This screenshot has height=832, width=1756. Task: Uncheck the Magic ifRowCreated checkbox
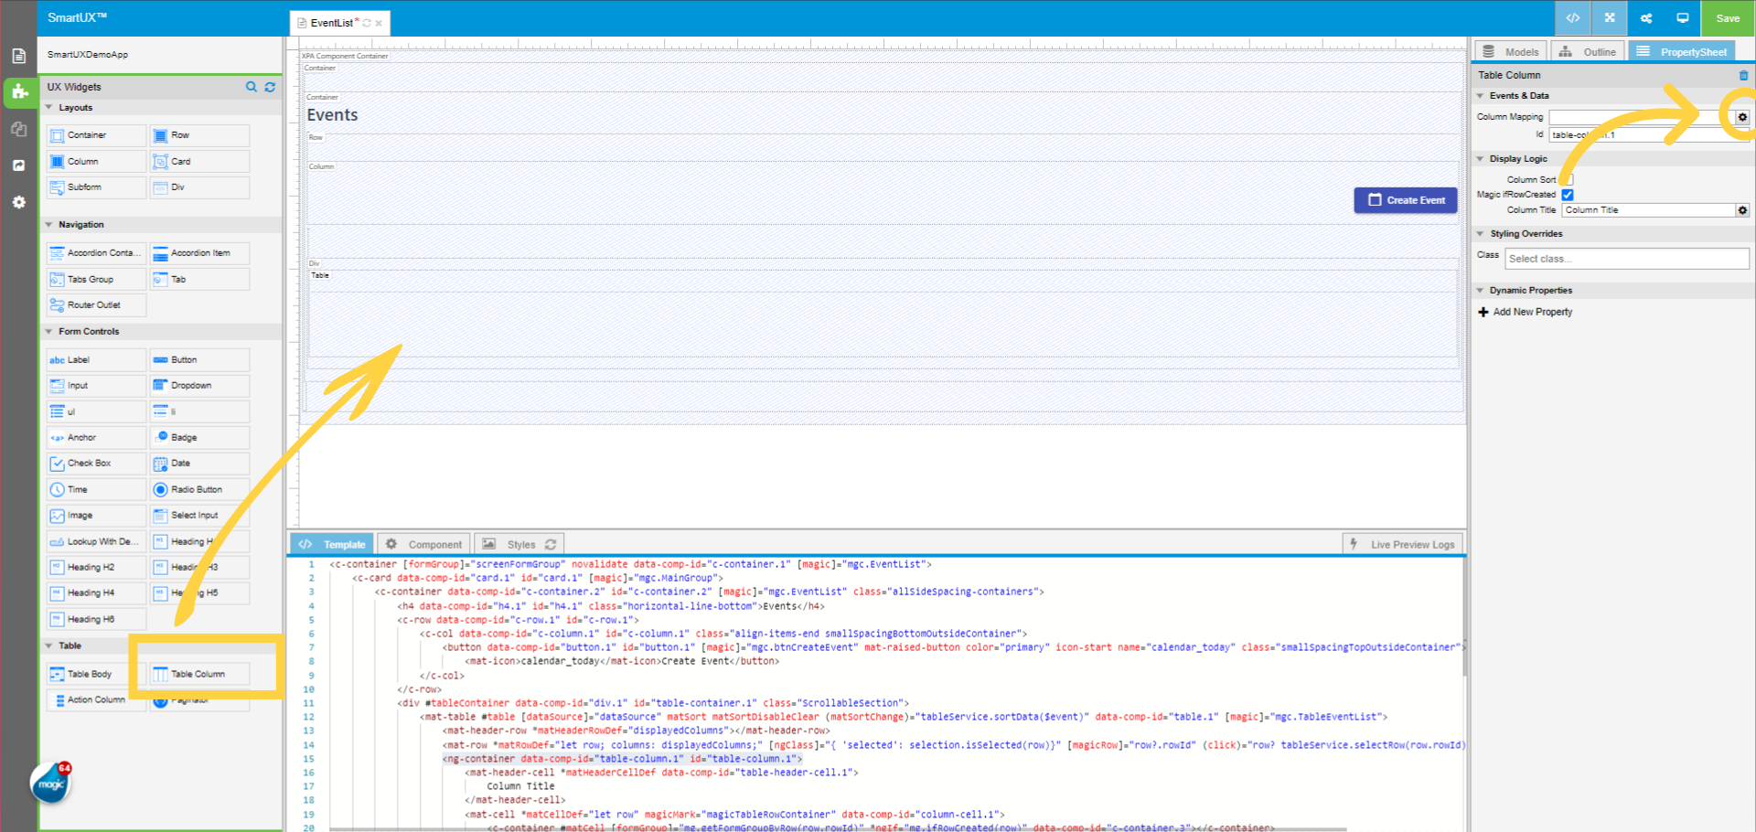click(x=1568, y=194)
